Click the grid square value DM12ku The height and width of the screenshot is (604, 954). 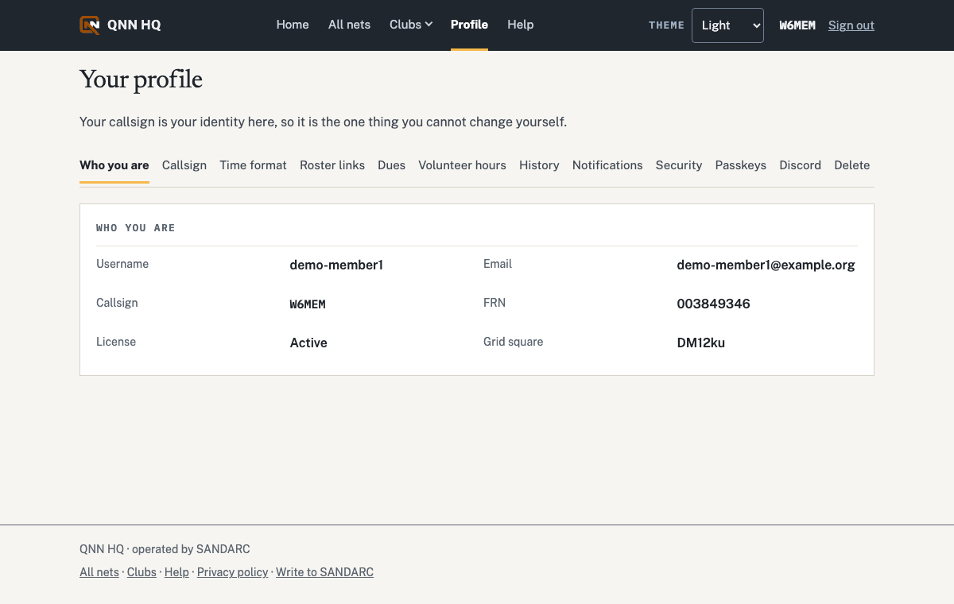pos(700,343)
